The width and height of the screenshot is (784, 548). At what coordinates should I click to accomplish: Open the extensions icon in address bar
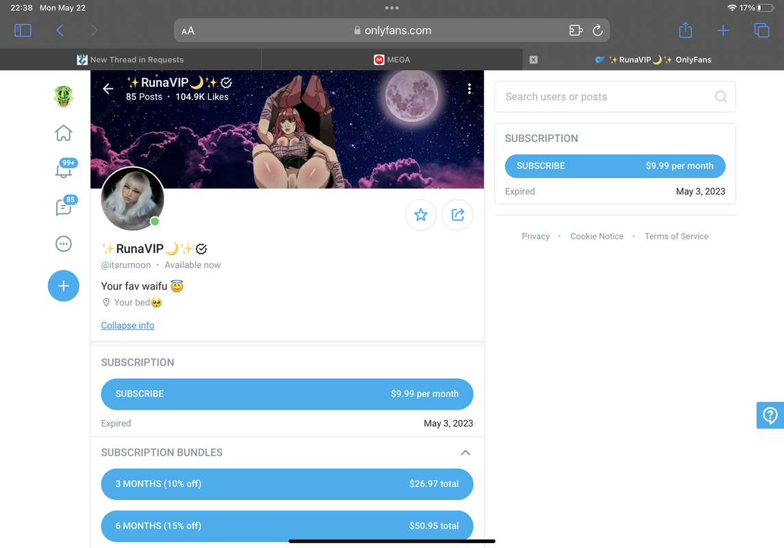pyautogui.click(x=576, y=31)
